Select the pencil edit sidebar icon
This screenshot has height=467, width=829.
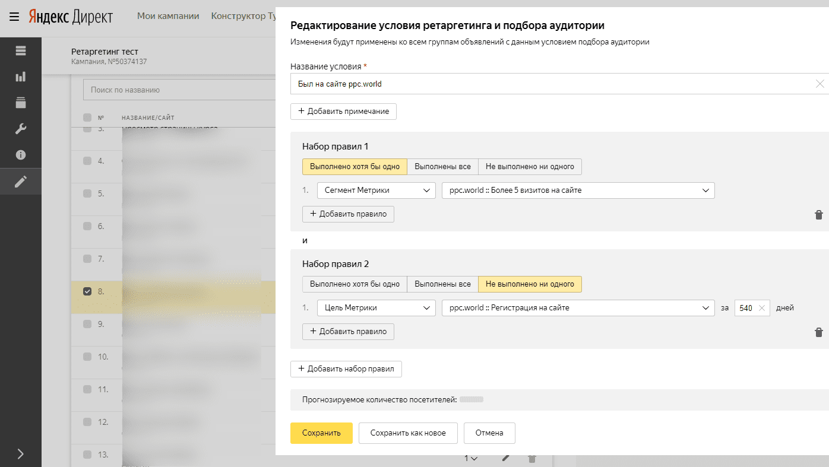pos(21,182)
